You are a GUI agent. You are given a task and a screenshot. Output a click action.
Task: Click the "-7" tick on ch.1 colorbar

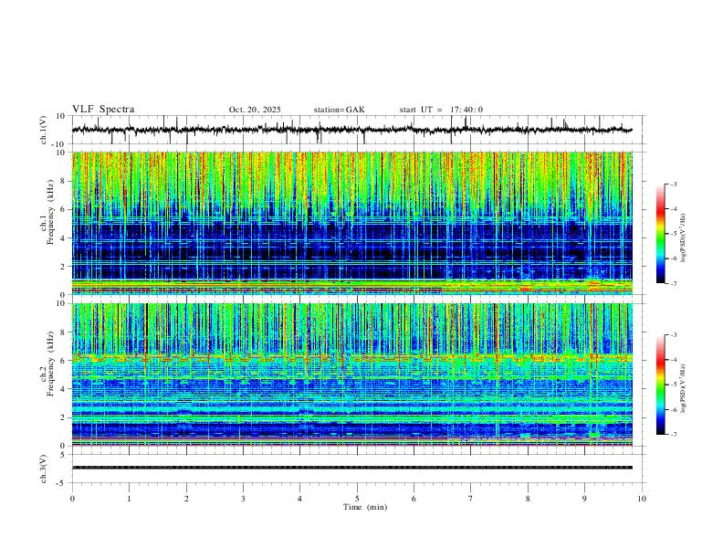tap(673, 284)
